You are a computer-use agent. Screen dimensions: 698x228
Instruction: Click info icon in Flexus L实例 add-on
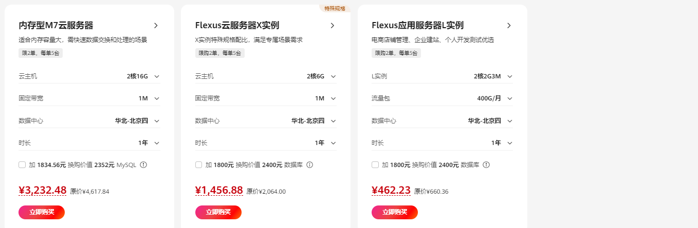coord(486,165)
